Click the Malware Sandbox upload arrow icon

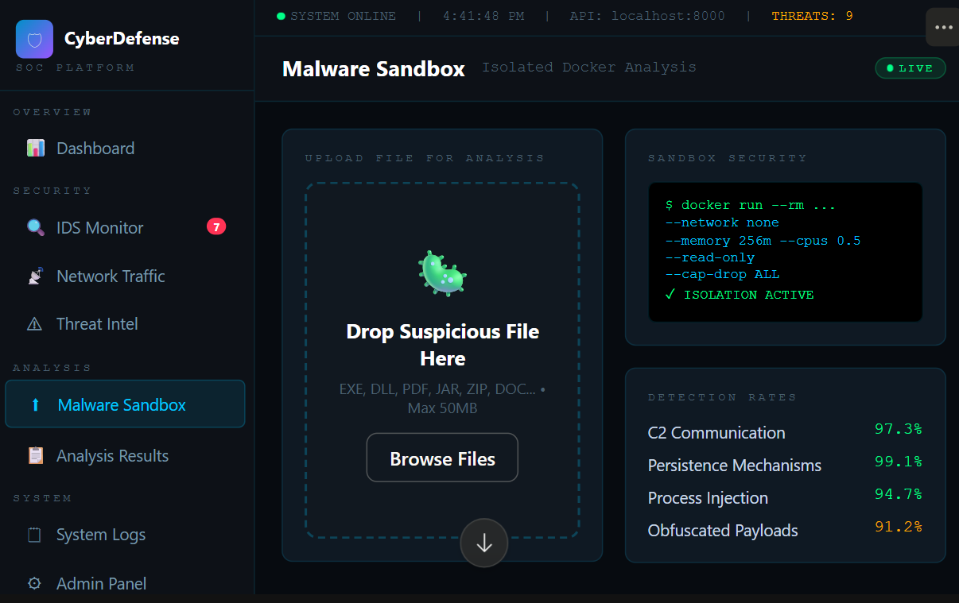tap(35, 404)
